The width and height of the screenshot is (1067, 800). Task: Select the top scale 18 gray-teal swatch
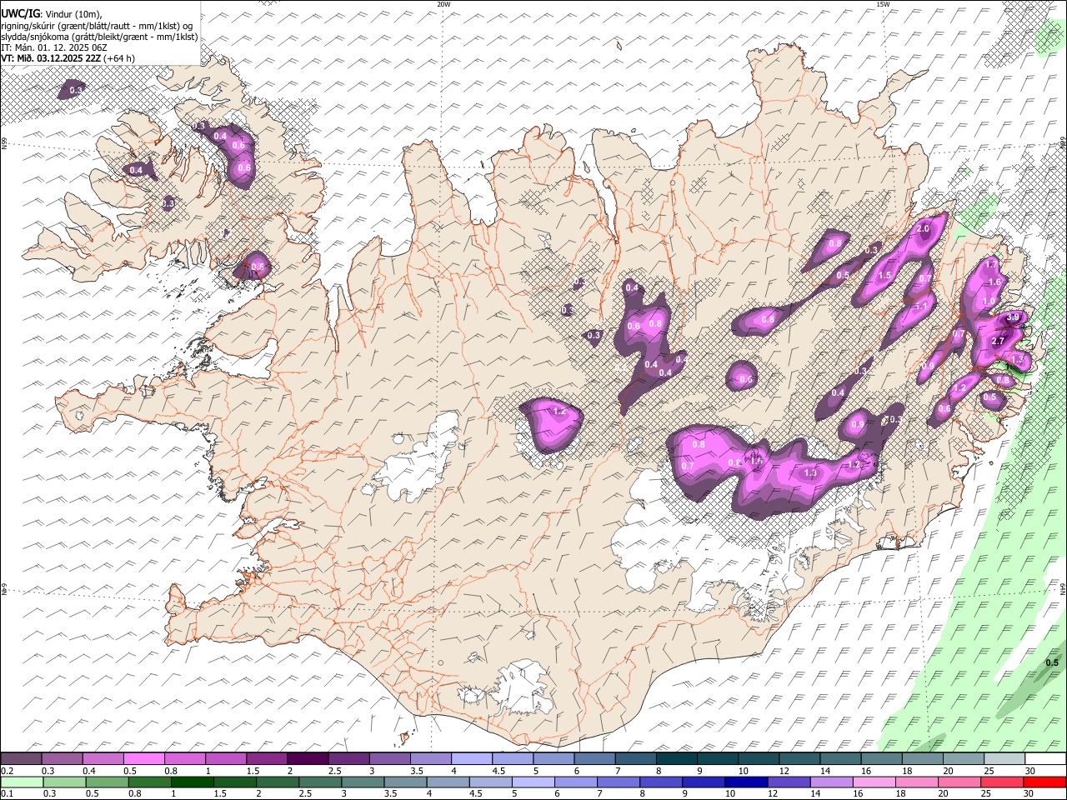(x=921, y=758)
